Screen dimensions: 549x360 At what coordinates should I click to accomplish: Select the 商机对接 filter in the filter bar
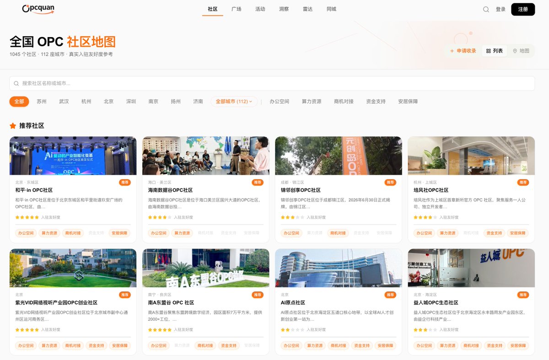(344, 102)
